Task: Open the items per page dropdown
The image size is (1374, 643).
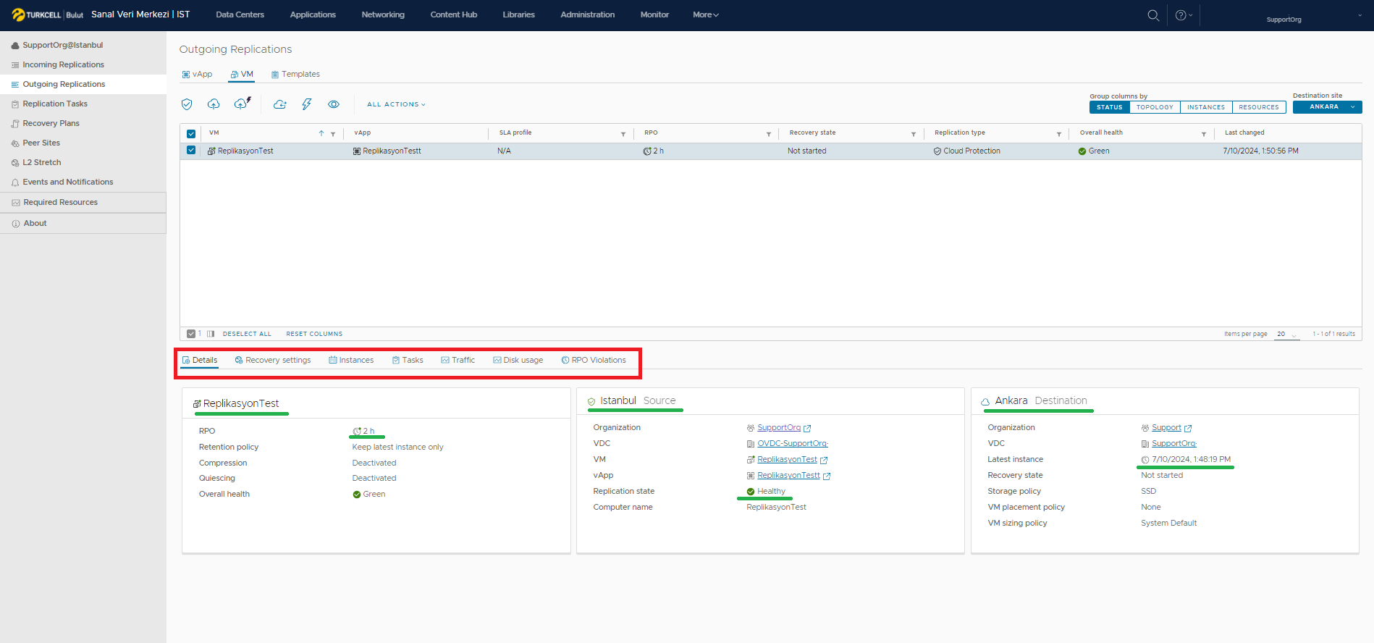Action: pyautogui.click(x=1287, y=335)
